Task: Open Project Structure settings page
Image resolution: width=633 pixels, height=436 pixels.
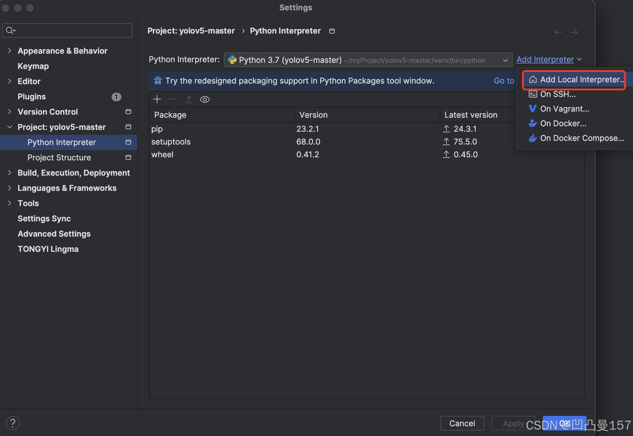Action: tap(59, 157)
